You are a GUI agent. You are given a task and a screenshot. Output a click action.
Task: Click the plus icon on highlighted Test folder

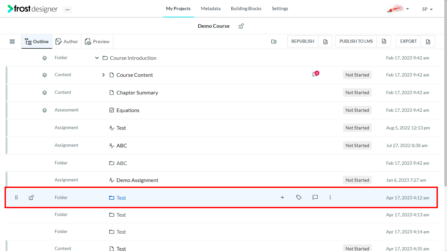(282, 197)
